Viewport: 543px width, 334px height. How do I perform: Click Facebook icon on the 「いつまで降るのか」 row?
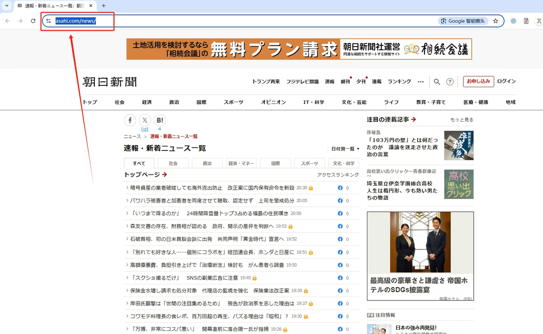340,213
